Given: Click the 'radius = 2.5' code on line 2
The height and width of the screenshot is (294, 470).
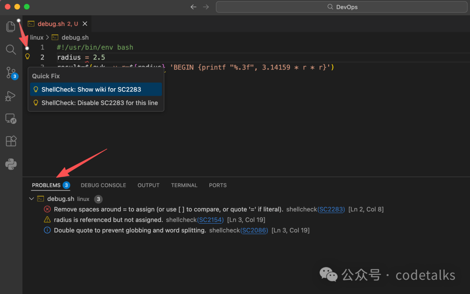Looking at the screenshot, I should click(x=81, y=57).
